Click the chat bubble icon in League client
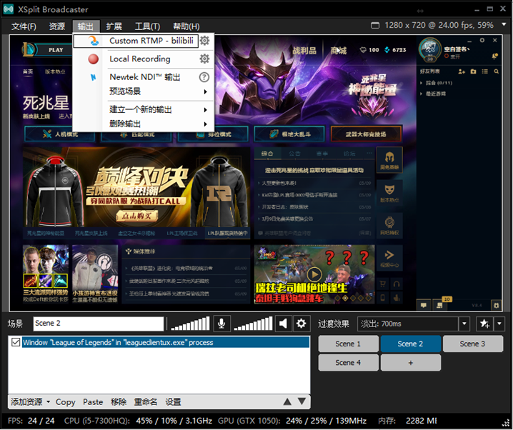The width and height of the screenshot is (513, 430). pyautogui.click(x=424, y=306)
